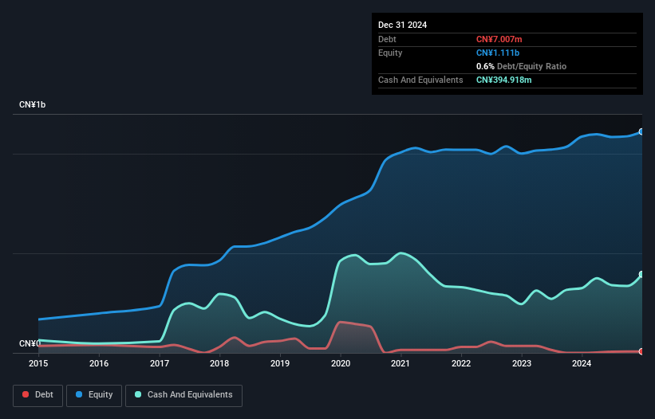
Task: Click the CN¥1.111b equity value
Action: (498, 53)
